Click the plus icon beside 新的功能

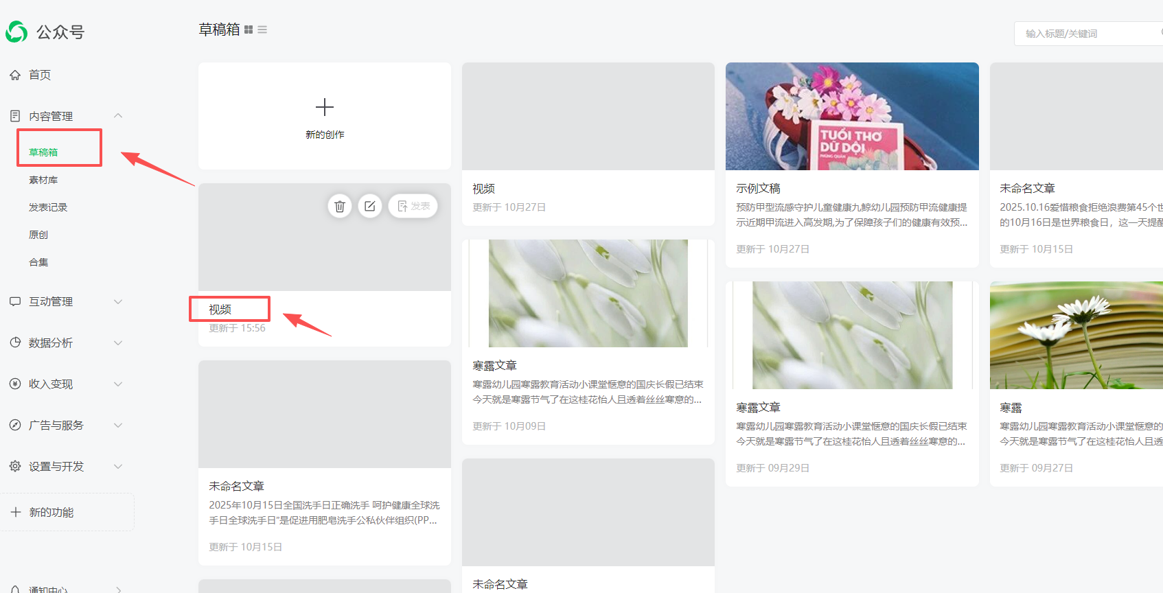16,512
